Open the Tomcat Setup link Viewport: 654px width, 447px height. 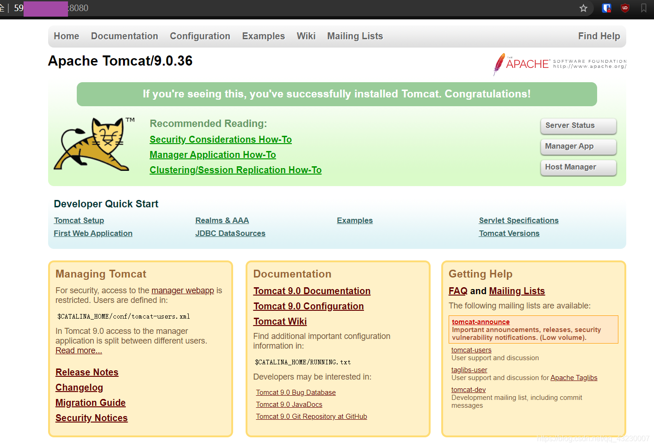pyautogui.click(x=79, y=221)
